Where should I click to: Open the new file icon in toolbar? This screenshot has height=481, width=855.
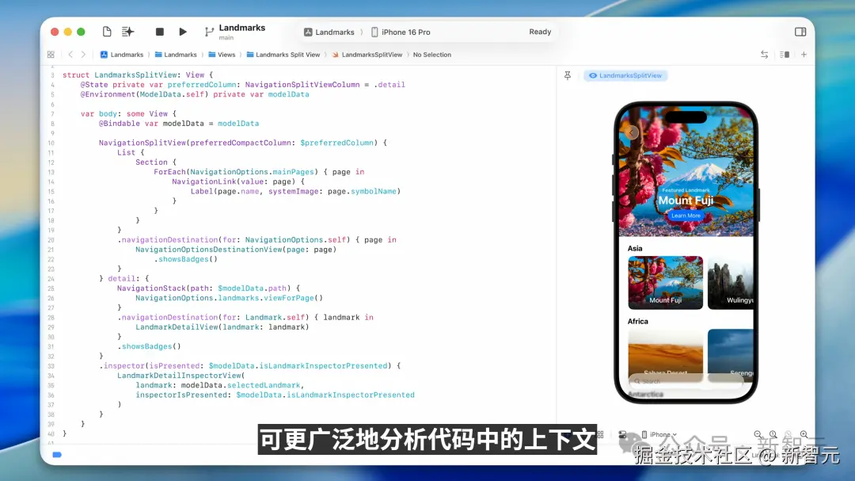coord(107,32)
